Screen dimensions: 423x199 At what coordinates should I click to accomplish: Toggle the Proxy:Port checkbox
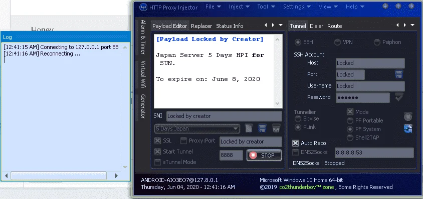click(183, 141)
